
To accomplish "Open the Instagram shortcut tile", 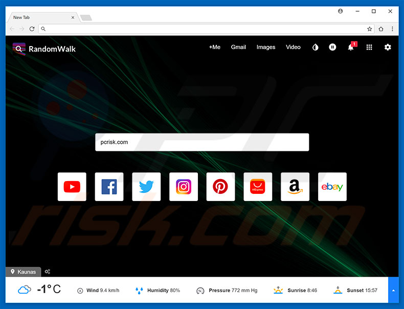I will 184,187.
